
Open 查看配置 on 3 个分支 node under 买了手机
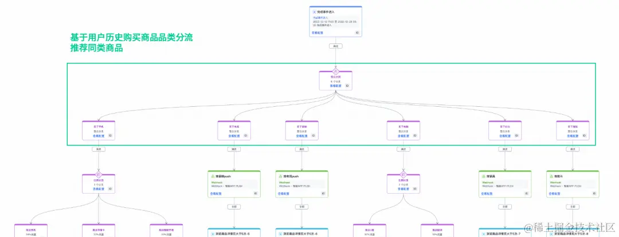click(99, 189)
